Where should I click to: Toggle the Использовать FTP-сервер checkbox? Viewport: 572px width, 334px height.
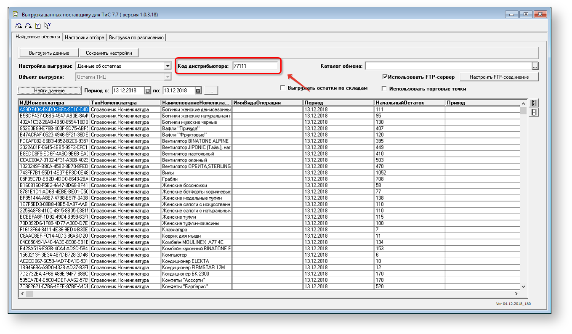coord(385,77)
